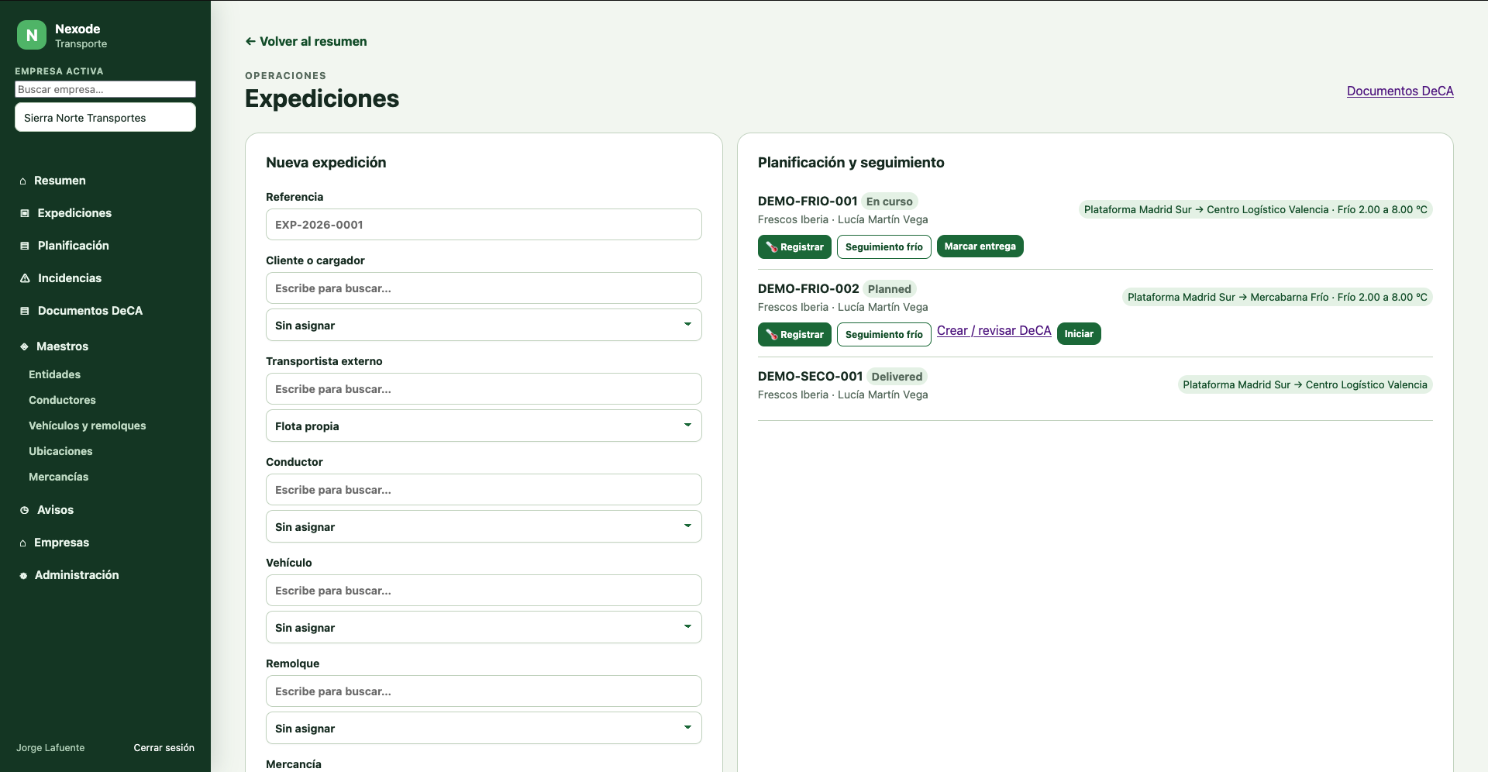Screen dimensions: 1488x772
Task: Open the Sierra Norte Transportes company selector
Action: (x=105, y=118)
